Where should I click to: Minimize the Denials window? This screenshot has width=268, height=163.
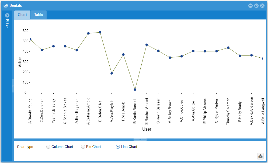point(250,6)
